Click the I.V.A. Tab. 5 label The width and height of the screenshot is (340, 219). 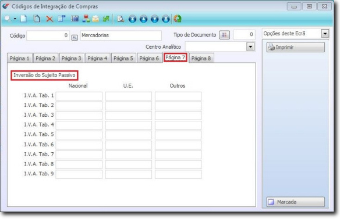(39, 134)
